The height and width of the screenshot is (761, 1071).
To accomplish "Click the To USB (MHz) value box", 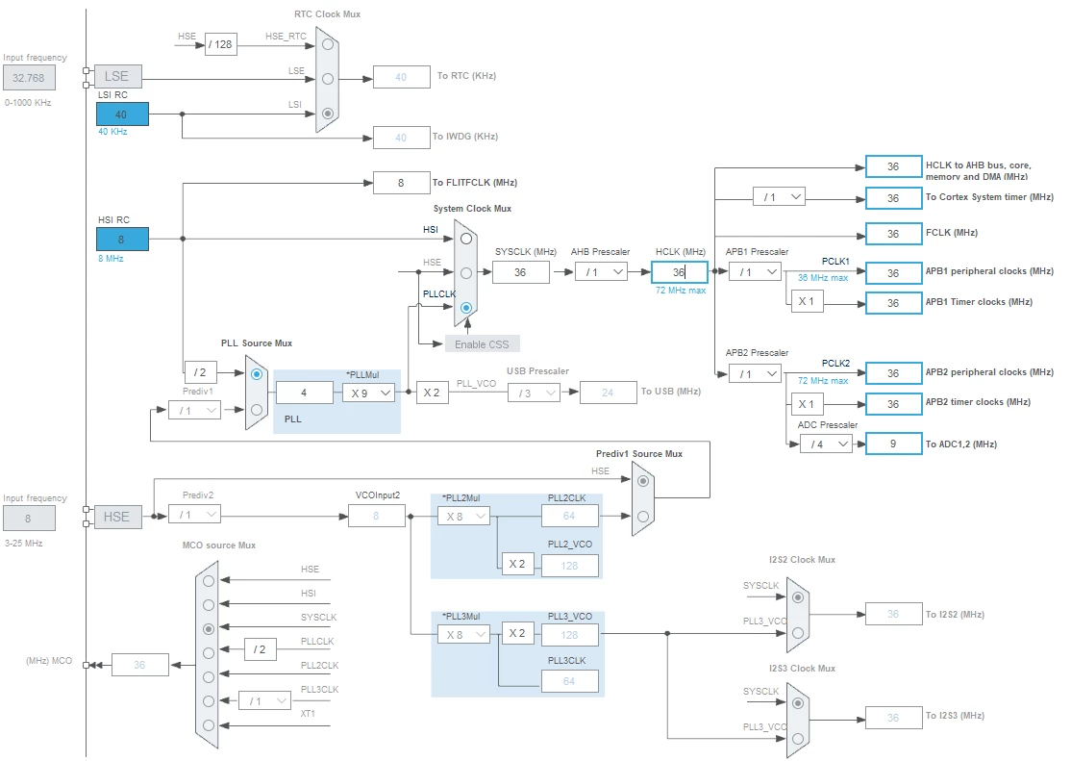I will pos(608,393).
